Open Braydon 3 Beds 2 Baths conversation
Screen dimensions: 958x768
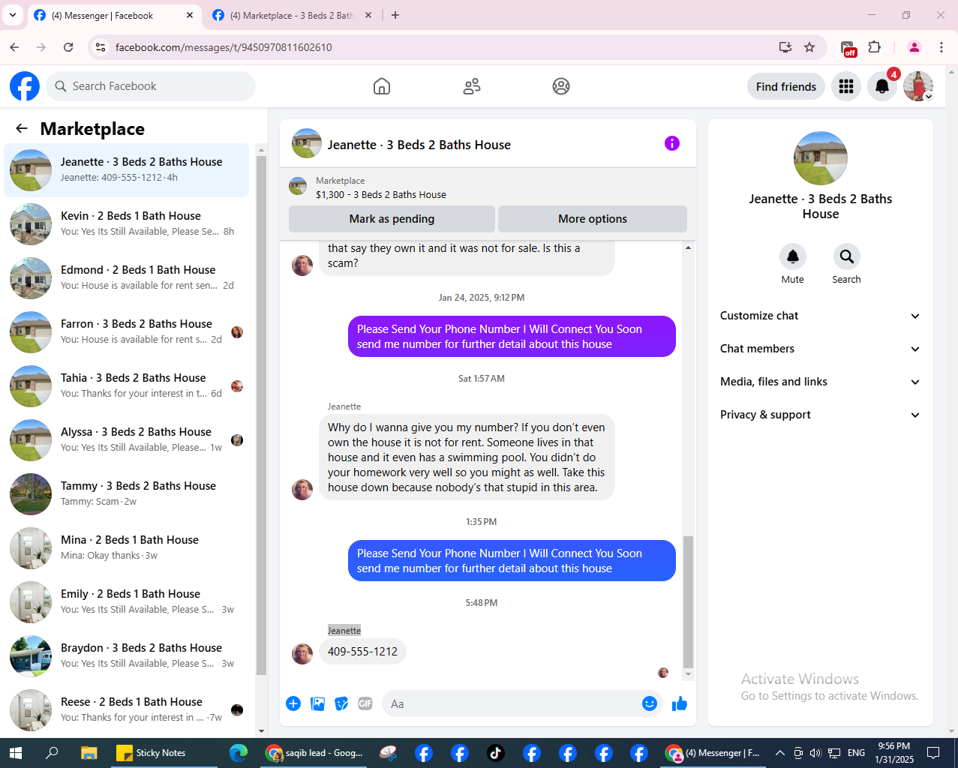coord(127,656)
